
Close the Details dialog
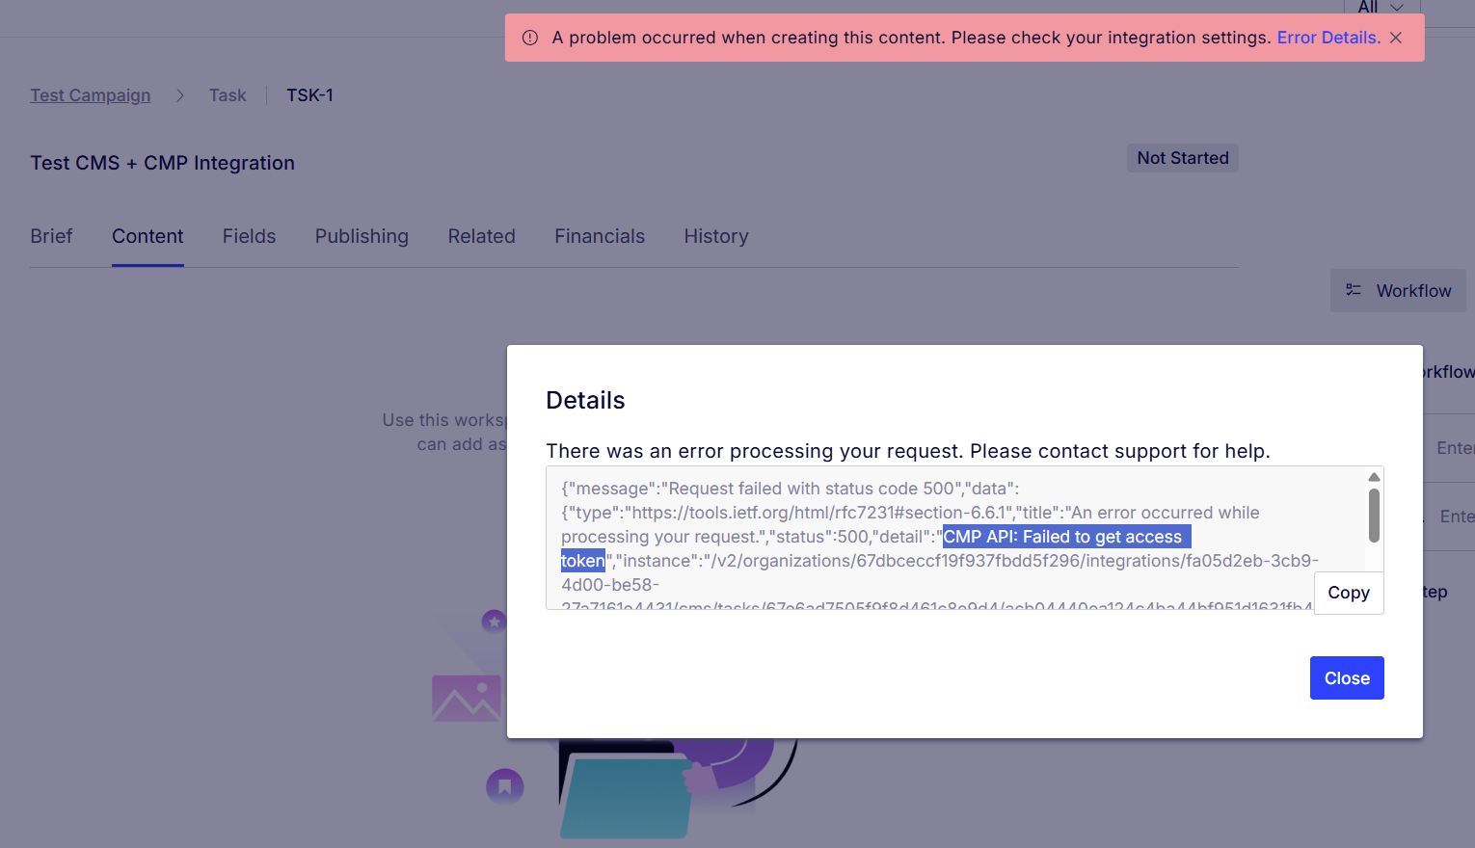[x=1346, y=678]
